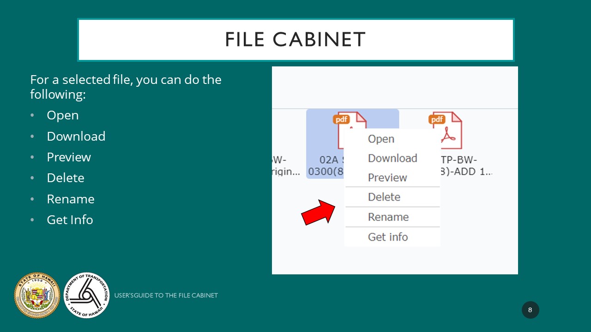Click the State of Hawaii seal logo
Viewport: 591px width, 332px height.
tap(37, 295)
